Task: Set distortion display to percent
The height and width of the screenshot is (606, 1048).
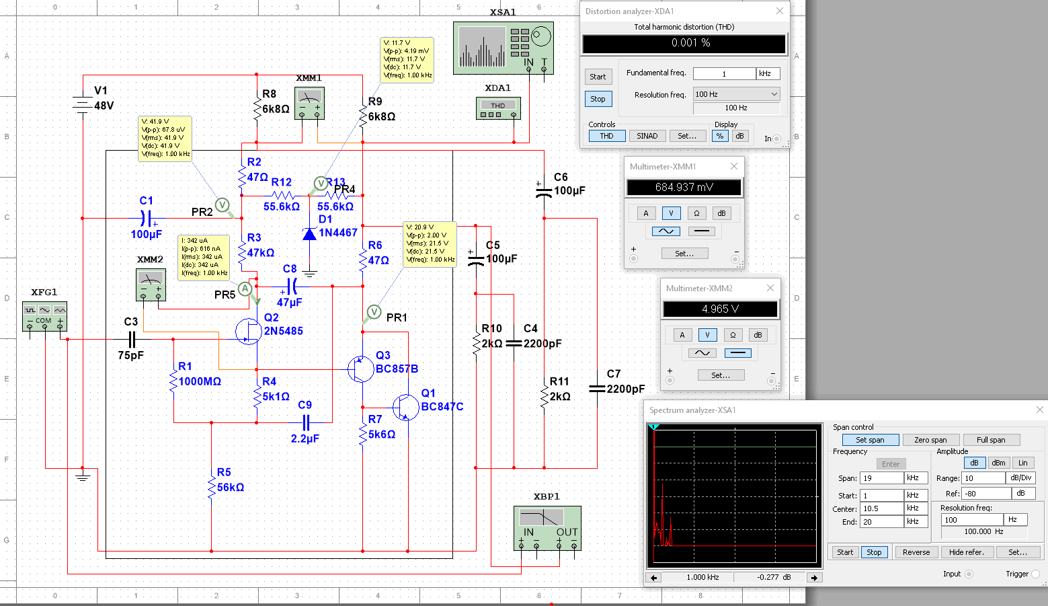Action: pyautogui.click(x=721, y=136)
